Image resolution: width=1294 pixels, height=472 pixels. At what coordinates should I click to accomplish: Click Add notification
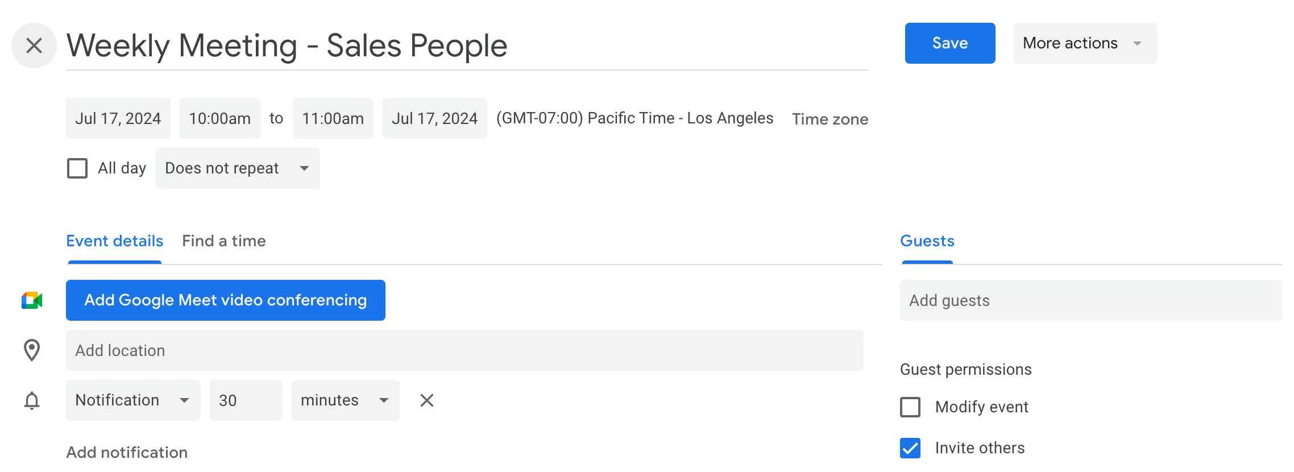click(x=127, y=452)
